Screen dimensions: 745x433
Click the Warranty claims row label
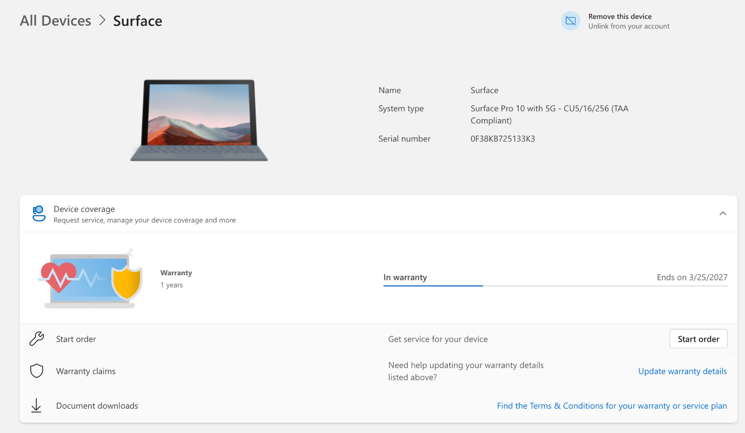pyautogui.click(x=86, y=371)
